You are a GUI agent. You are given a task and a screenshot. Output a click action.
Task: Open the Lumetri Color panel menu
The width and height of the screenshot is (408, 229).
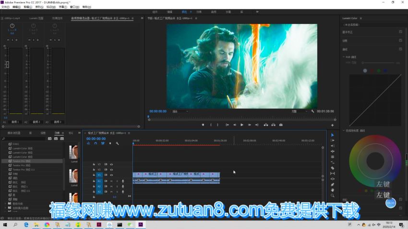tap(360, 18)
